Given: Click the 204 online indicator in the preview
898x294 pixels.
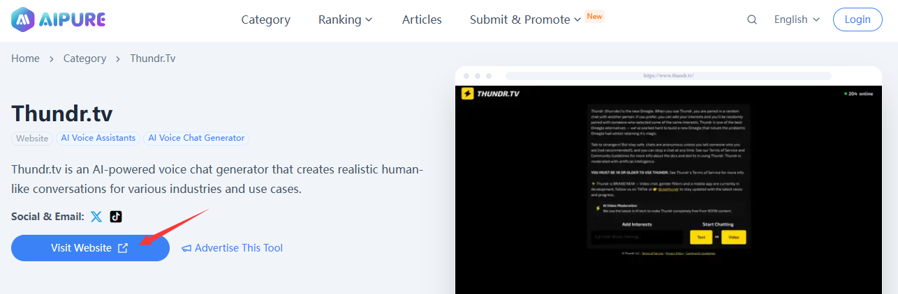Looking at the screenshot, I should pos(859,93).
